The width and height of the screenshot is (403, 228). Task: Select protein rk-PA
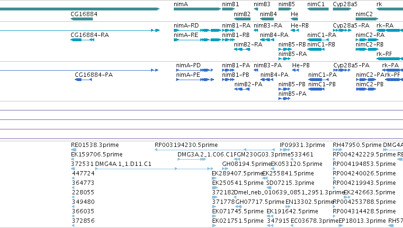(x=393, y=70)
